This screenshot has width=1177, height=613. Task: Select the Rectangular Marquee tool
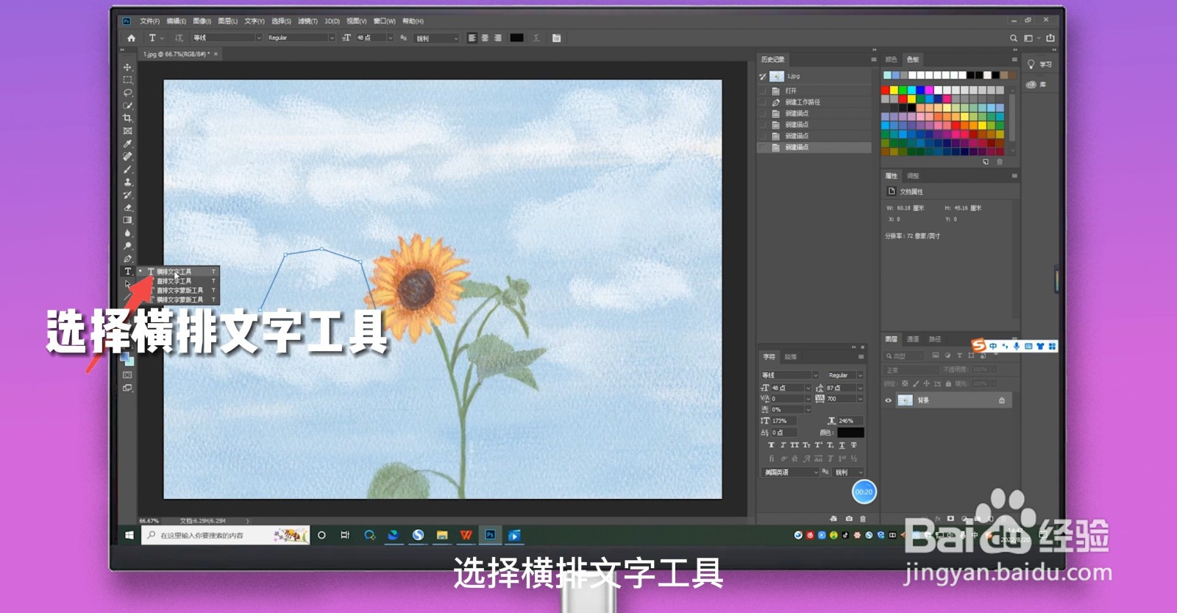point(127,79)
